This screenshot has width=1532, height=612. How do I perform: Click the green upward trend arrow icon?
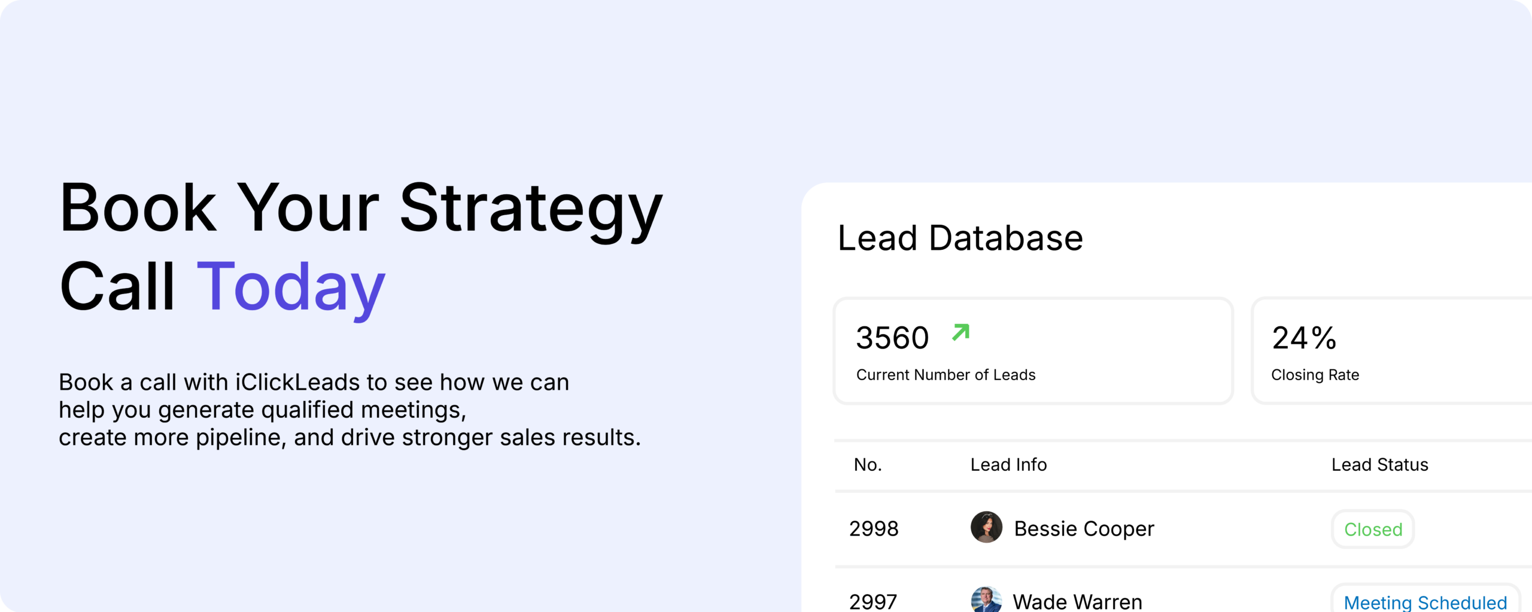(x=960, y=332)
